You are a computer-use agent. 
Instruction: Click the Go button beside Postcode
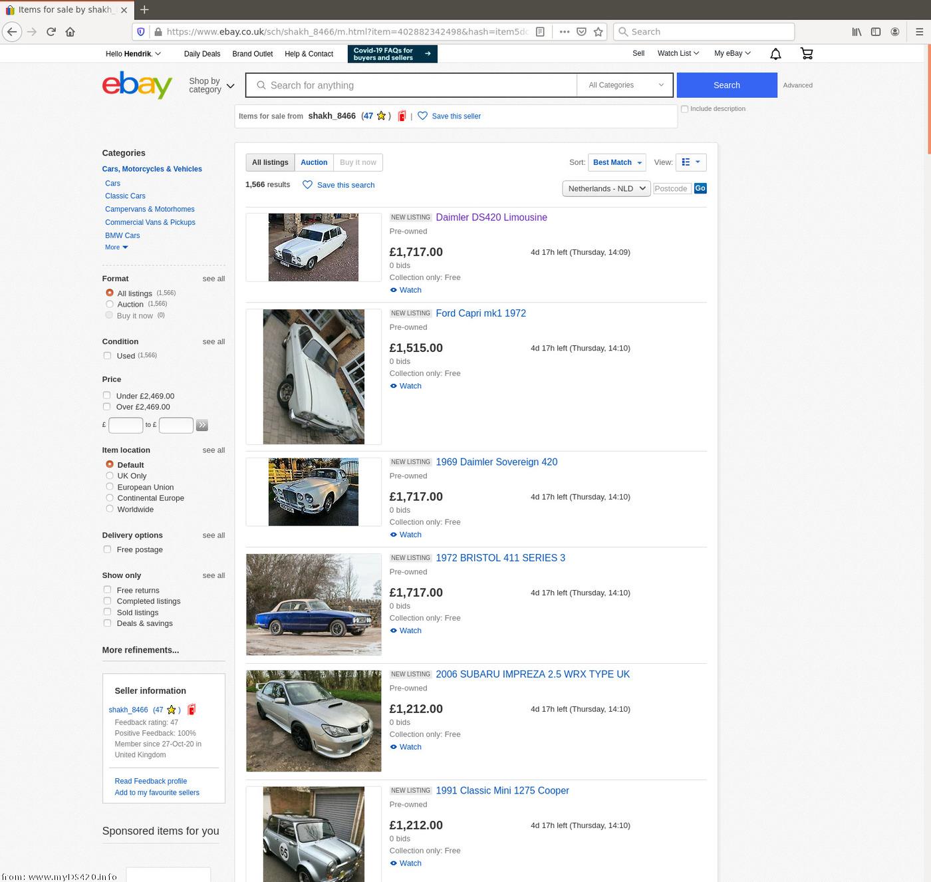[700, 188]
